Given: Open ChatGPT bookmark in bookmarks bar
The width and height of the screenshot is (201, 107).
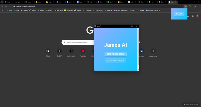Looking at the screenshot, I should click(50, 10).
